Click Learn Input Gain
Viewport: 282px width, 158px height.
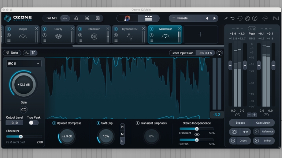click(x=182, y=53)
